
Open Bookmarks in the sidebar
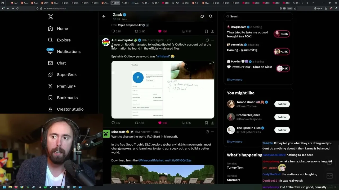63,98
